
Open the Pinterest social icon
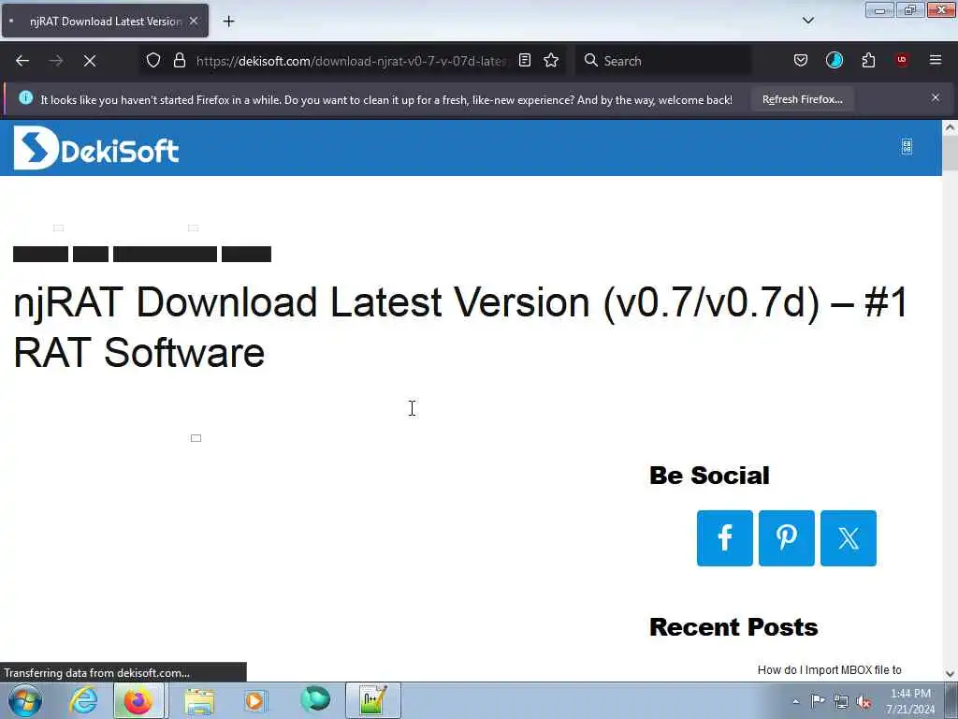[x=786, y=538]
